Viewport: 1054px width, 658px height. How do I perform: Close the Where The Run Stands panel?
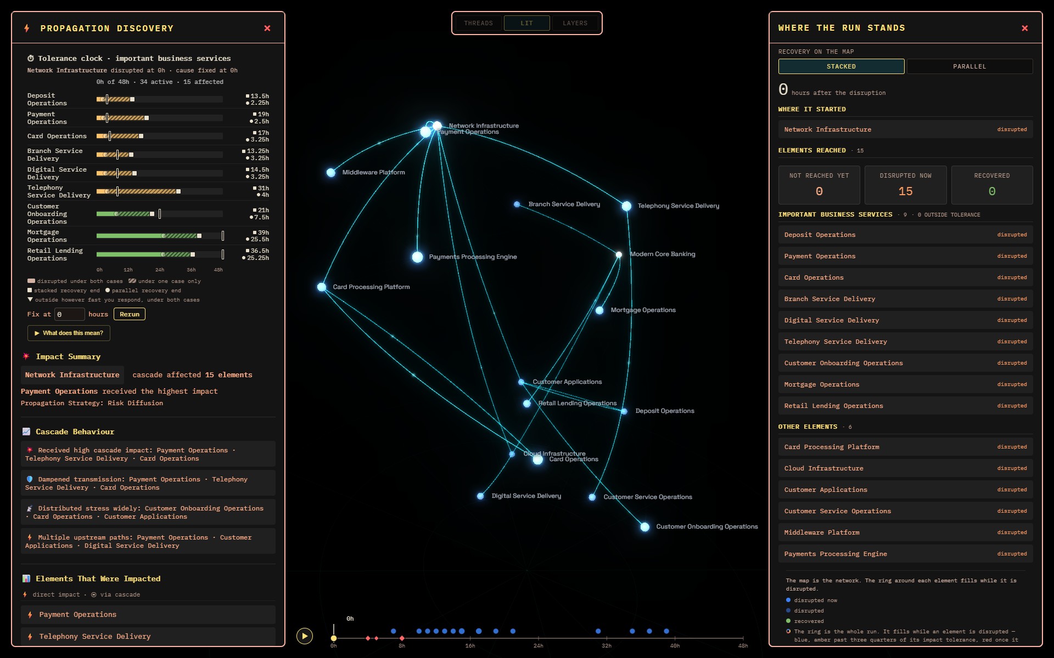click(1024, 28)
